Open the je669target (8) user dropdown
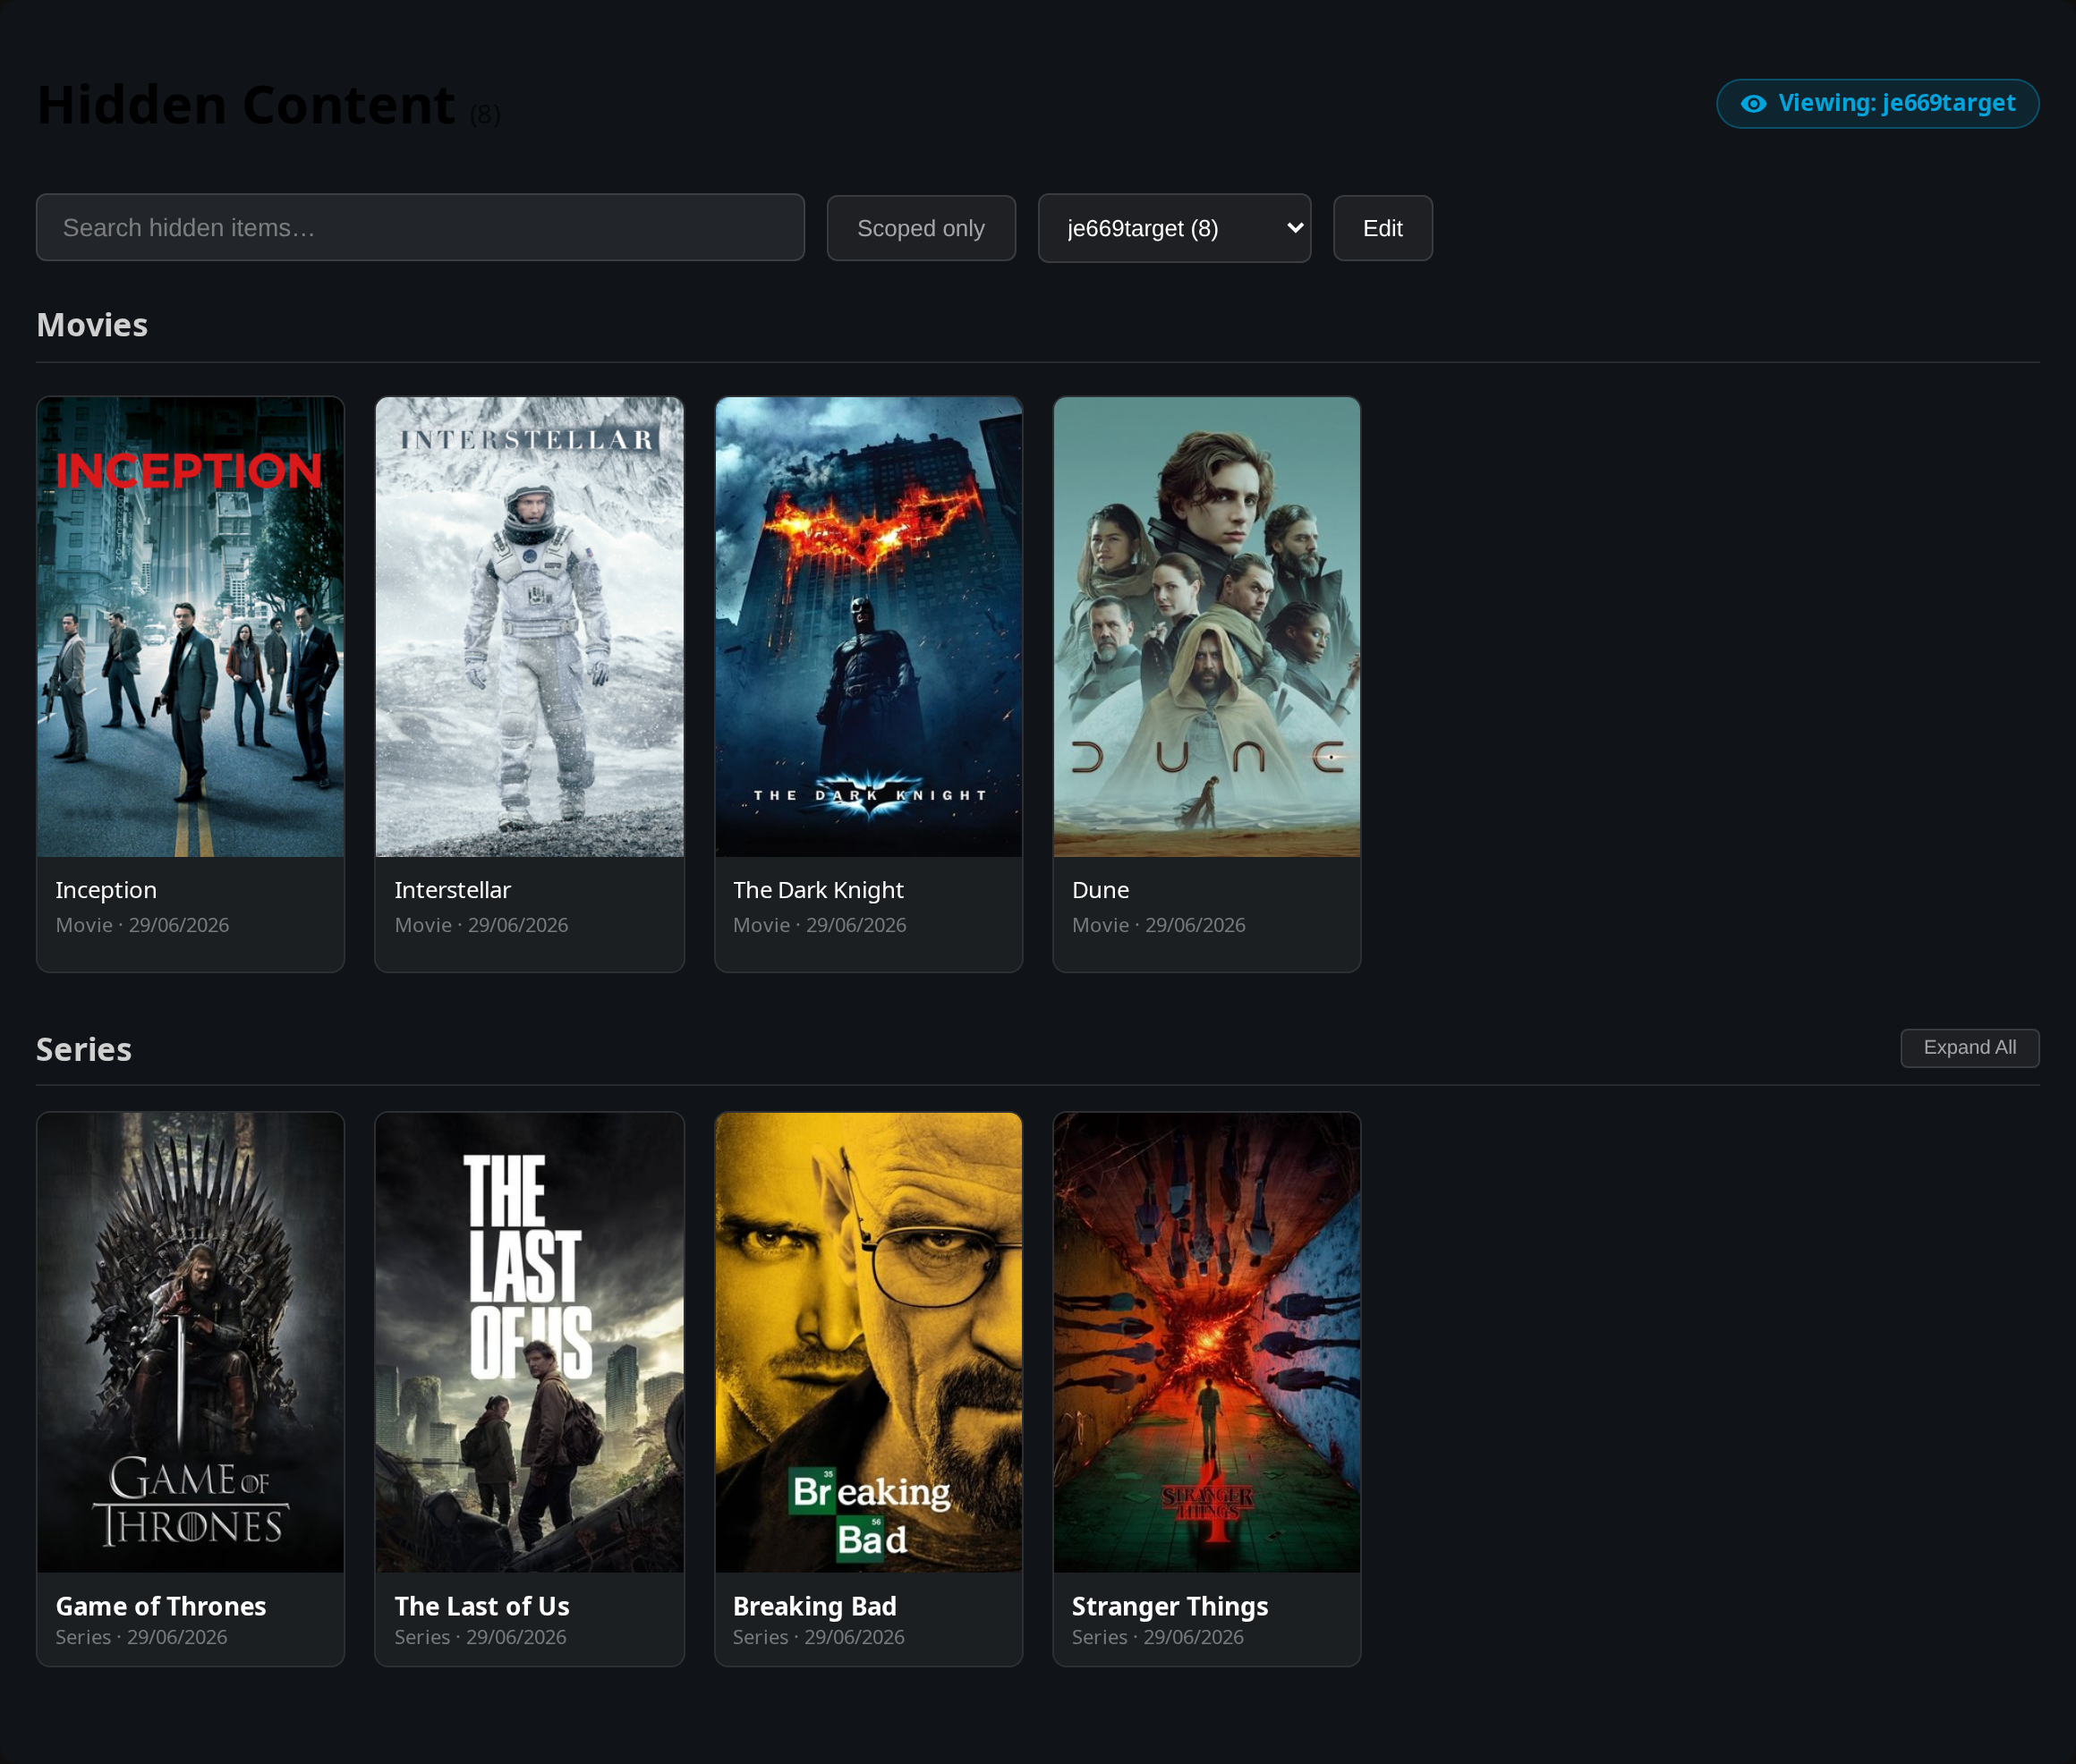The image size is (2076, 1764). tap(1173, 228)
